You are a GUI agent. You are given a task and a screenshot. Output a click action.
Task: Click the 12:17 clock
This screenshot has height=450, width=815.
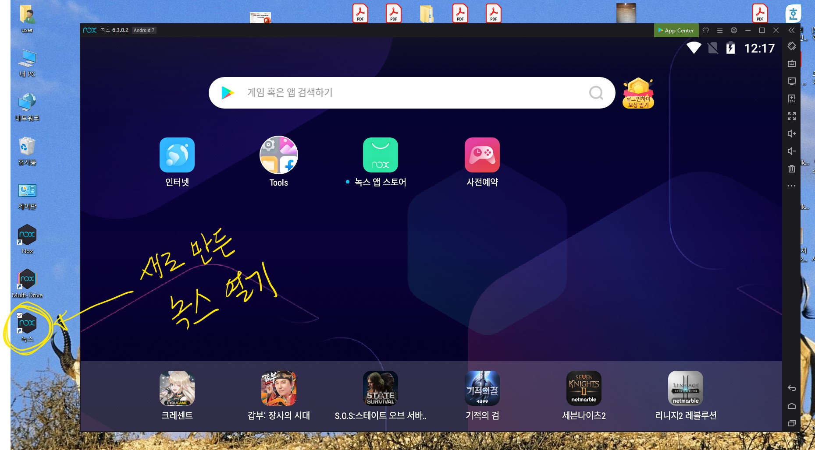tap(760, 48)
